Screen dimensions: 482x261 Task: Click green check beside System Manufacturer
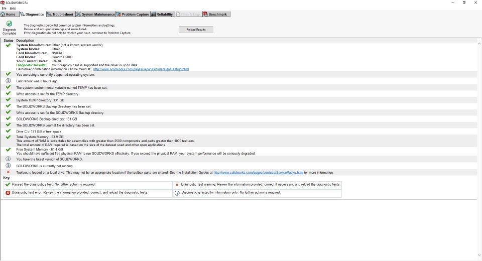[x=9, y=45]
